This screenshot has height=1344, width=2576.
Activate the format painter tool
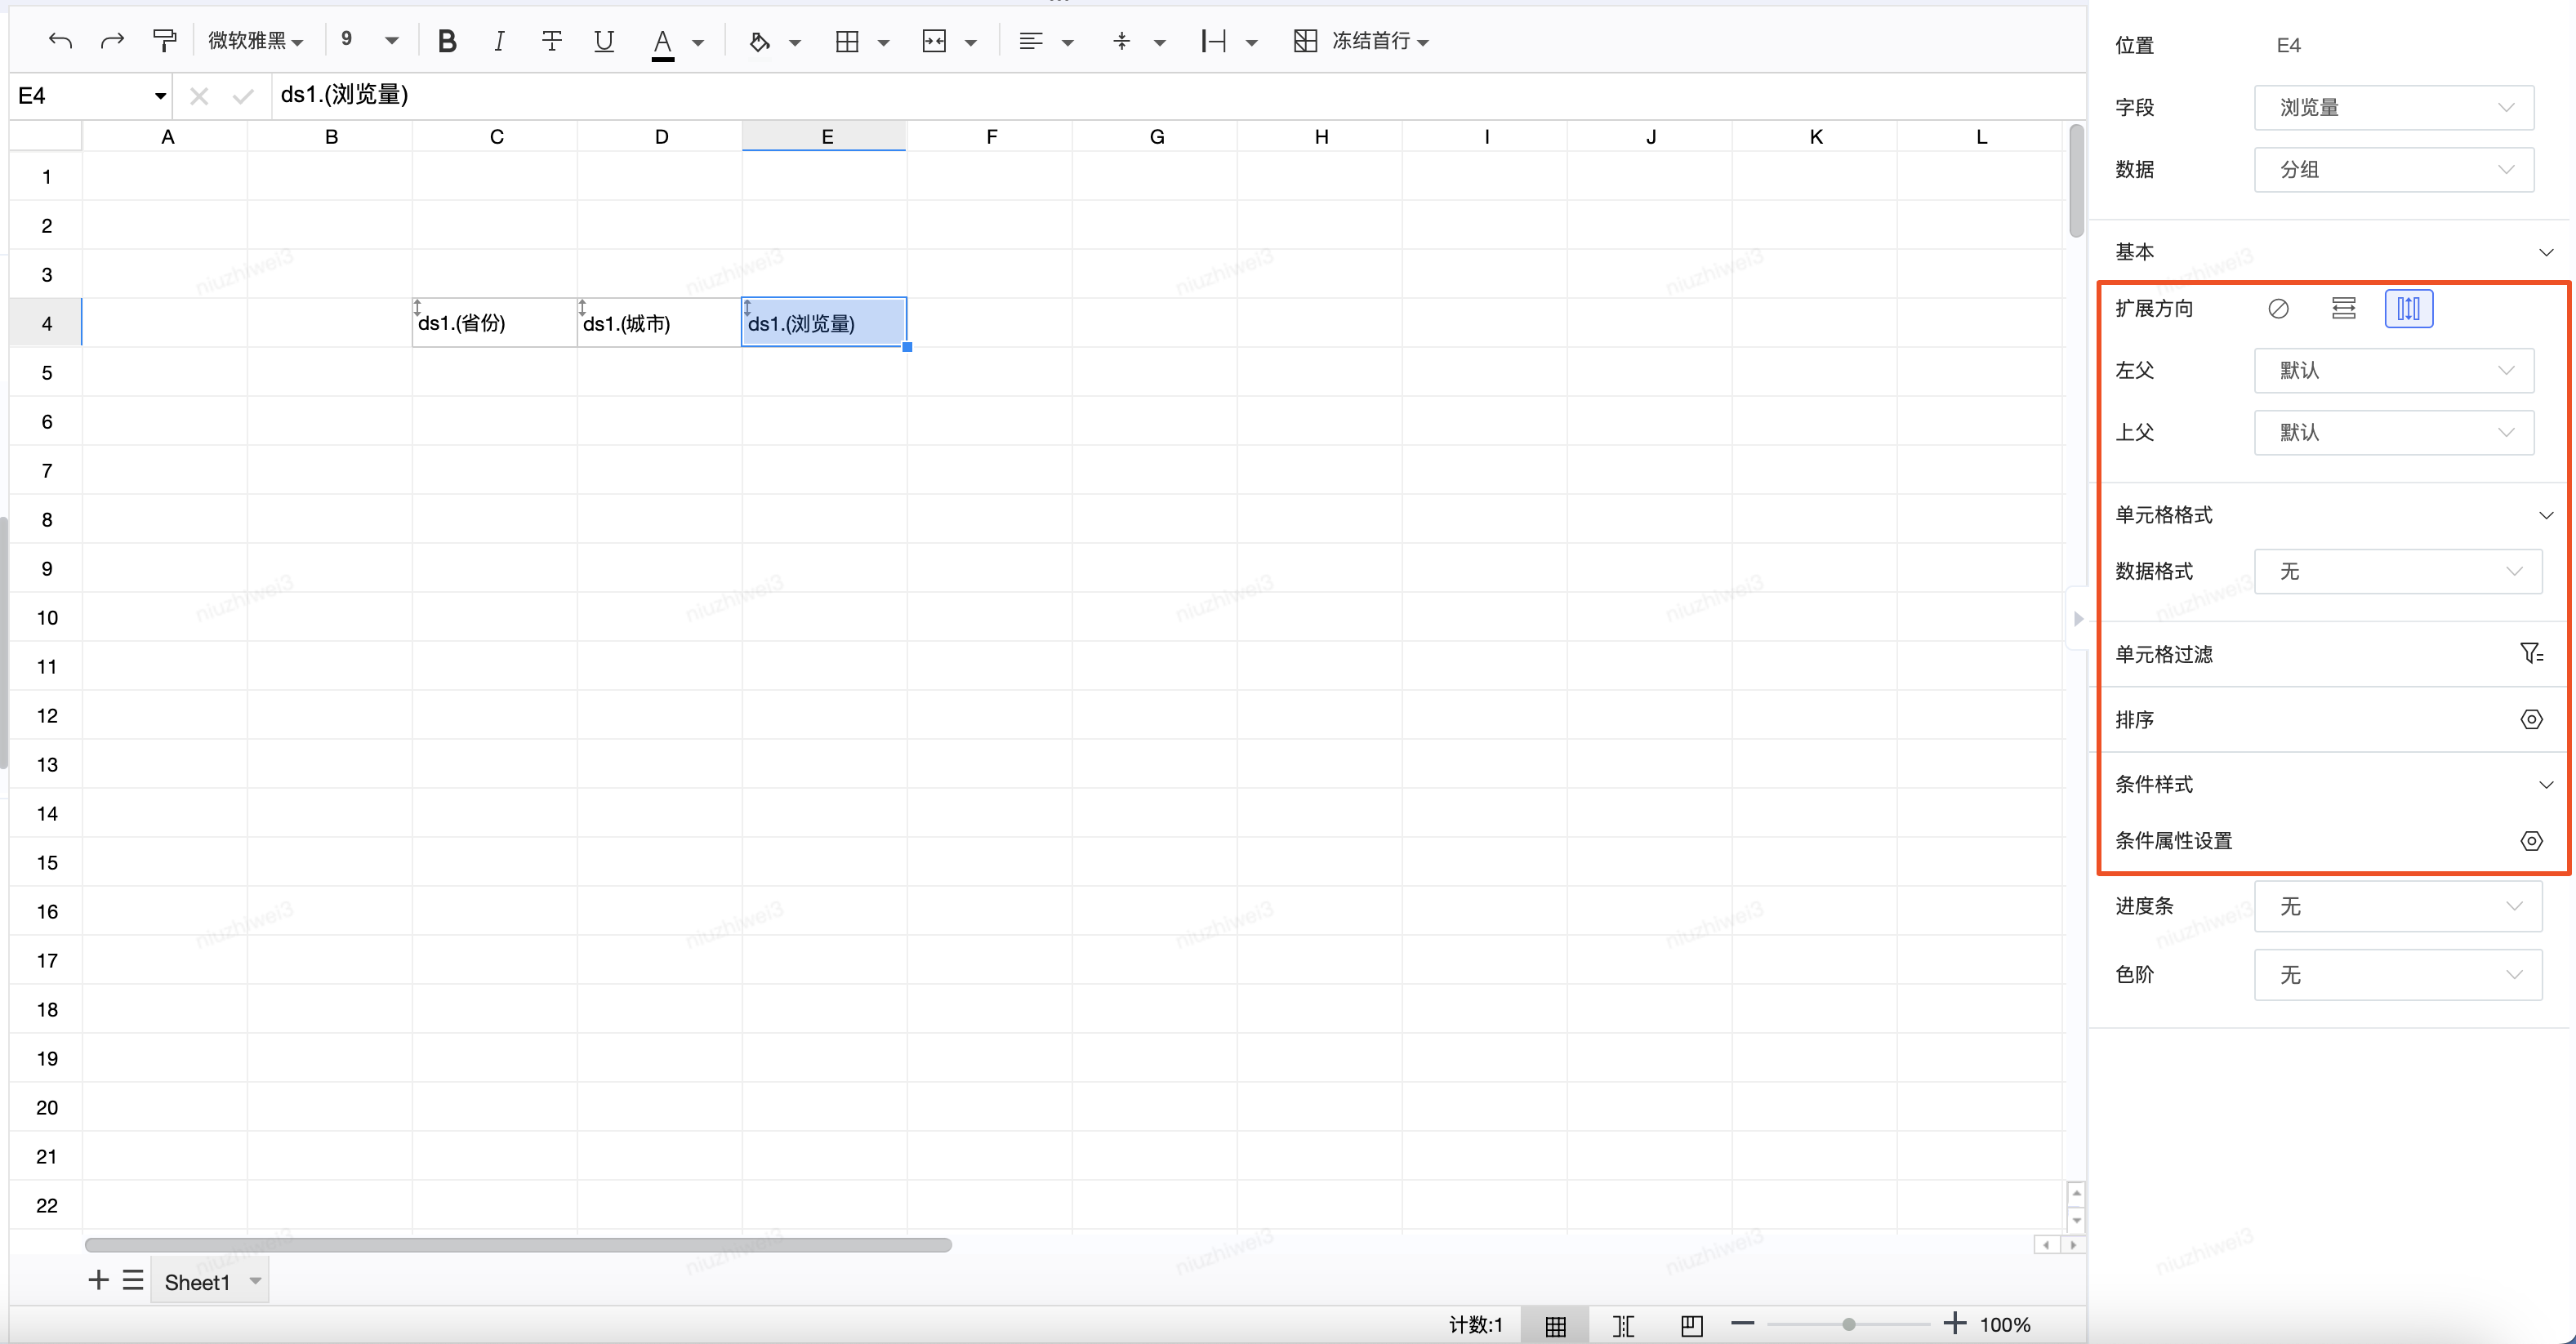(x=164, y=41)
